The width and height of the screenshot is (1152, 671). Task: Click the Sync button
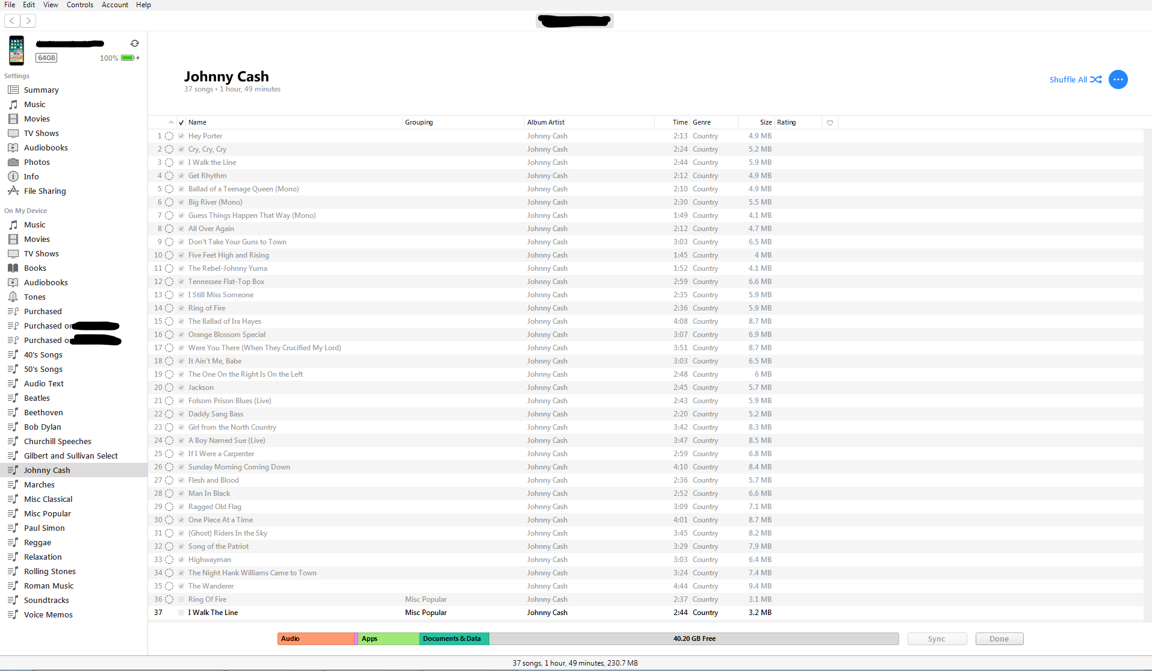(937, 639)
